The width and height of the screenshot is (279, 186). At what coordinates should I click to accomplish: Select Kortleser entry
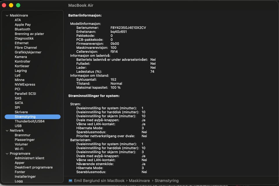pyautogui.click(x=22, y=66)
